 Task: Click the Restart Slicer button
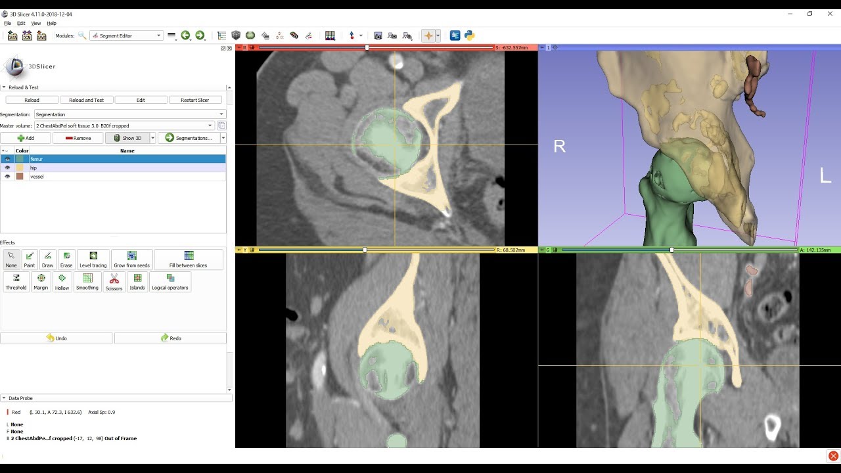195,100
